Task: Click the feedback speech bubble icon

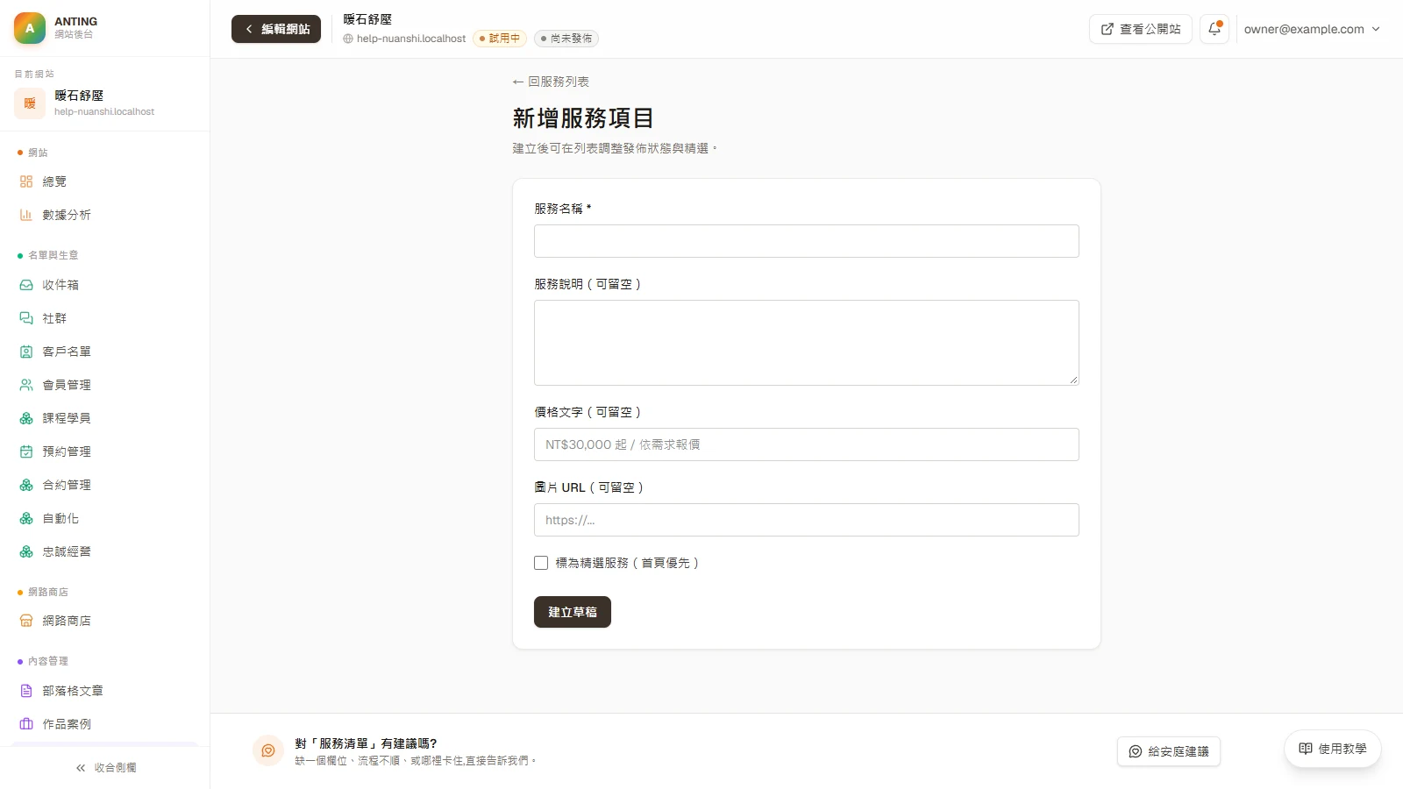Action: pos(268,750)
